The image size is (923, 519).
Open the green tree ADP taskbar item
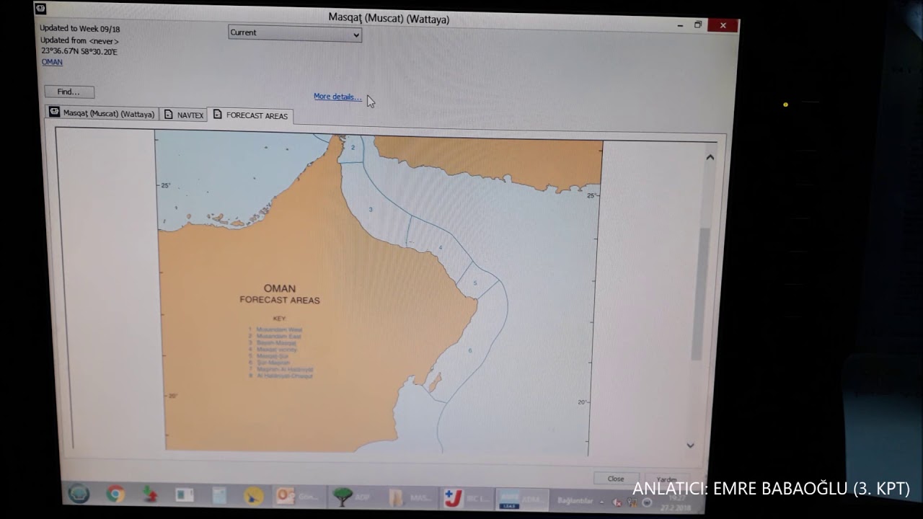coord(353,497)
